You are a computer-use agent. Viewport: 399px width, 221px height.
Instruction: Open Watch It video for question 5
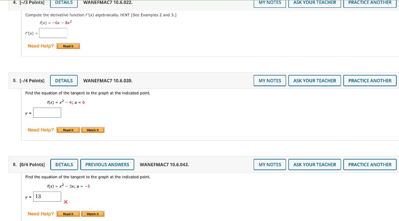tap(93, 130)
